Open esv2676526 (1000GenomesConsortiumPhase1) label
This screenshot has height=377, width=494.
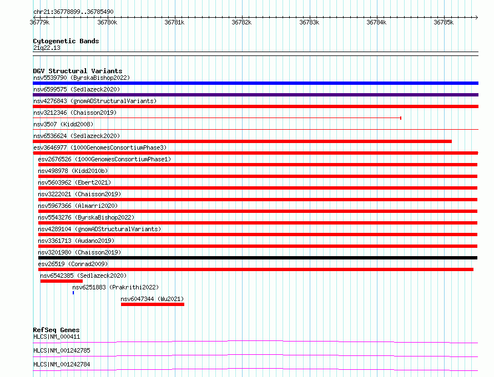tap(104, 159)
